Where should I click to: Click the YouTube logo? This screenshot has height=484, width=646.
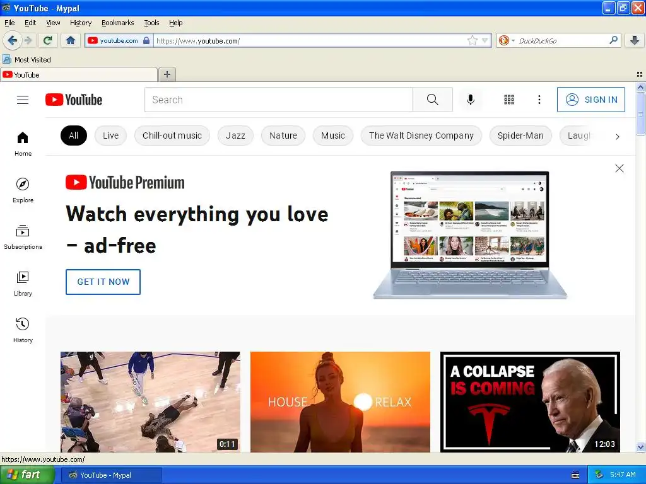(74, 100)
